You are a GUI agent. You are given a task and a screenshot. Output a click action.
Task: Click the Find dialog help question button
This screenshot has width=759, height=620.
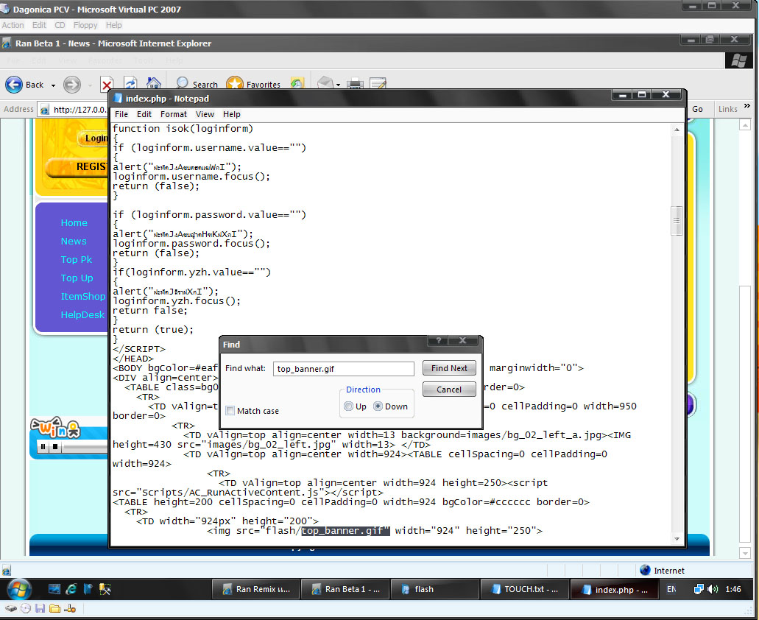439,341
